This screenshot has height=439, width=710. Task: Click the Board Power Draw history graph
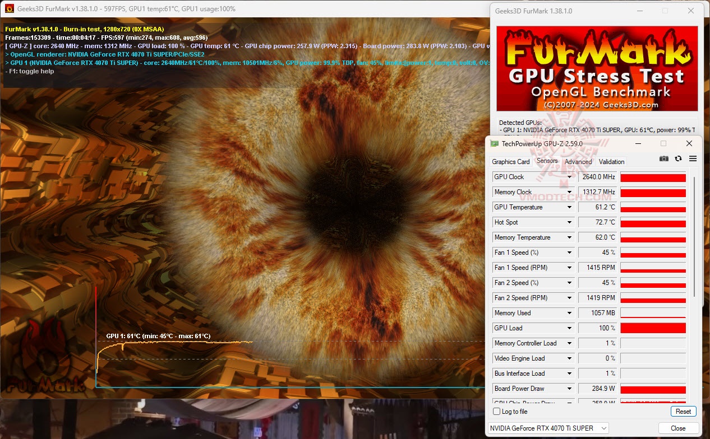653,389
